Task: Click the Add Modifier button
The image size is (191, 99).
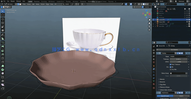Action: pos(173,50)
